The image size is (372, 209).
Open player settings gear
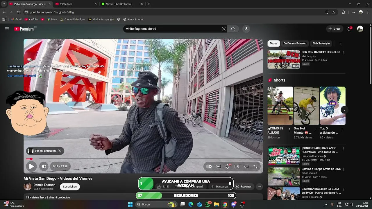228,166
